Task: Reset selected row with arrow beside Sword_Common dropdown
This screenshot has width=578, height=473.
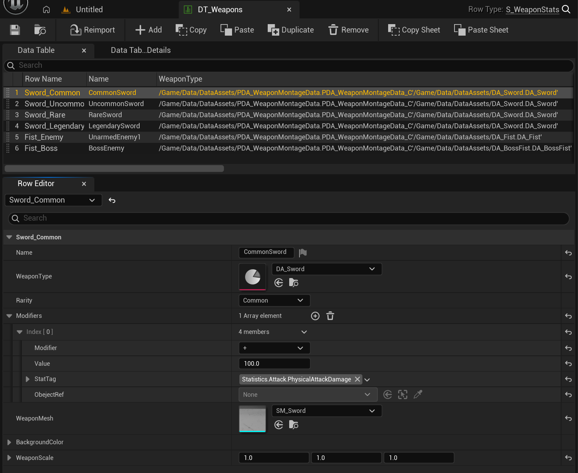Action: point(112,200)
